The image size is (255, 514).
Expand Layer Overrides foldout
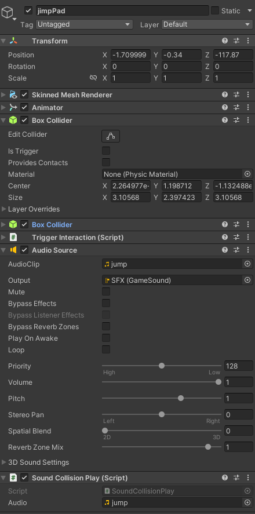(4, 209)
